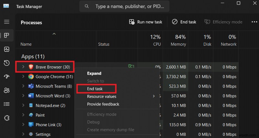Click Create memory dump file entry

click(111, 130)
